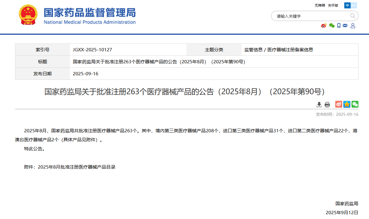Download the announcement via download icon
This screenshot has width=369, height=219.
319,104
